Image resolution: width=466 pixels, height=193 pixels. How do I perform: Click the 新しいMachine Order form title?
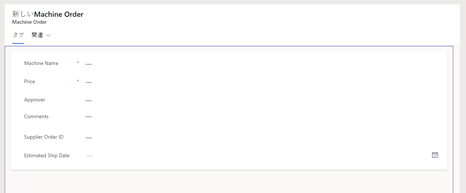pyautogui.click(x=48, y=14)
